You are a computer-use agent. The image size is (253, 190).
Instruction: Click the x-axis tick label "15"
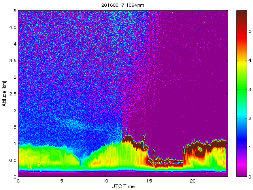149,180
